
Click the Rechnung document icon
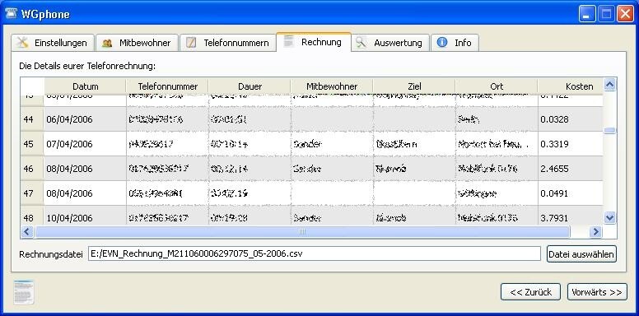tap(289, 41)
